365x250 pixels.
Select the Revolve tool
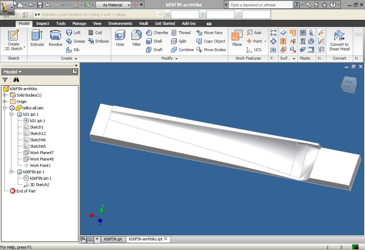(x=55, y=38)
